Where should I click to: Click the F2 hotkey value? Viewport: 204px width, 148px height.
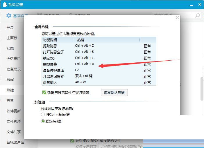(77, 70)
